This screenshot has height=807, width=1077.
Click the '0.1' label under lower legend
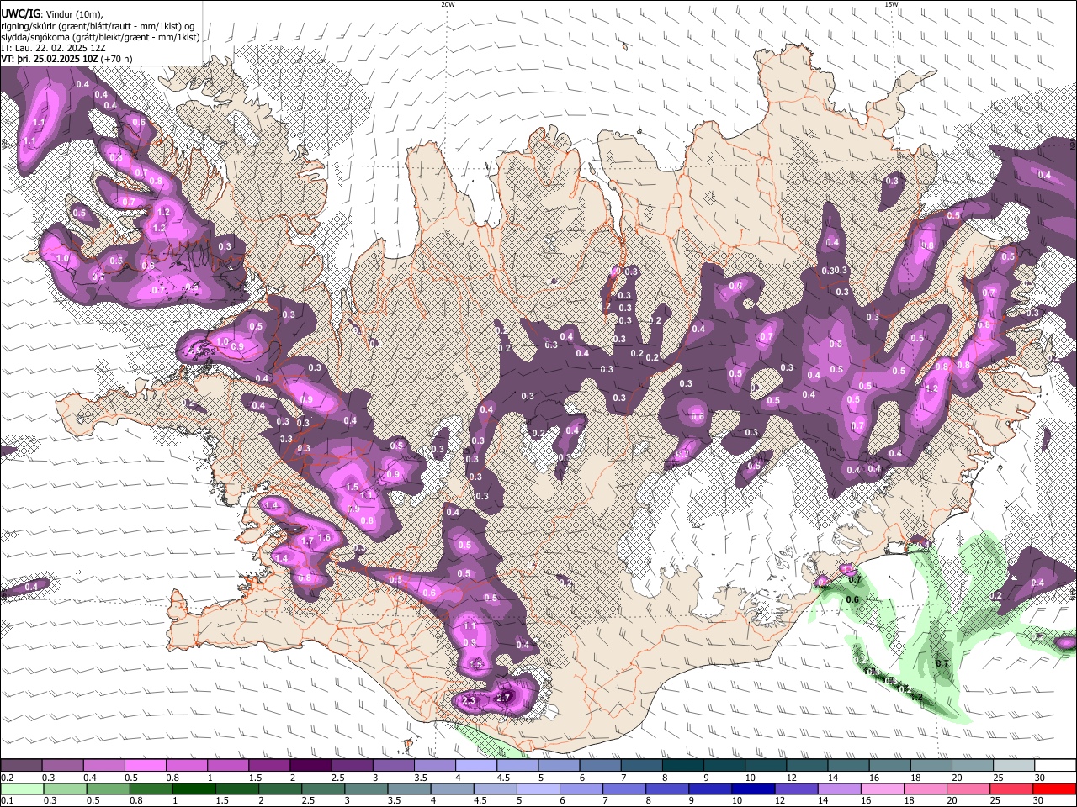tap(8, 800)
